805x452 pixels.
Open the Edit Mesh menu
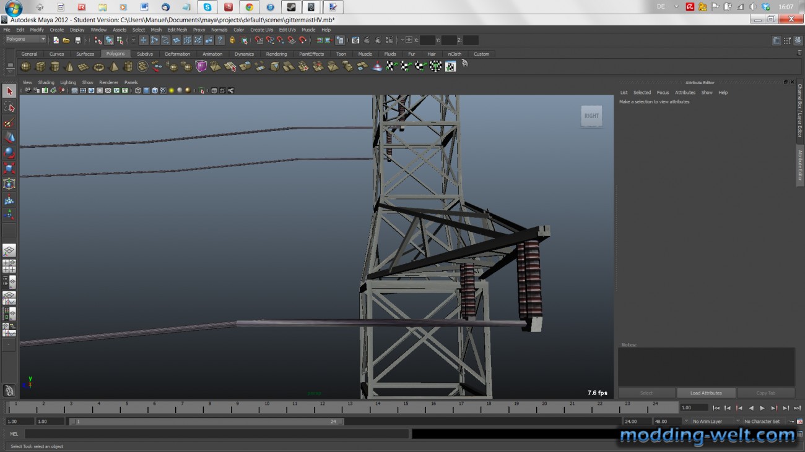point(177,30)
